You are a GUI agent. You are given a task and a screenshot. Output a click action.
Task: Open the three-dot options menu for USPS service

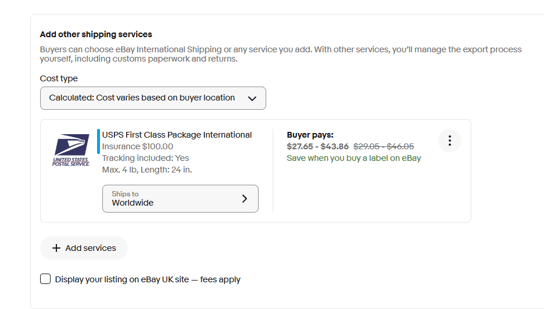click(450, 141)
